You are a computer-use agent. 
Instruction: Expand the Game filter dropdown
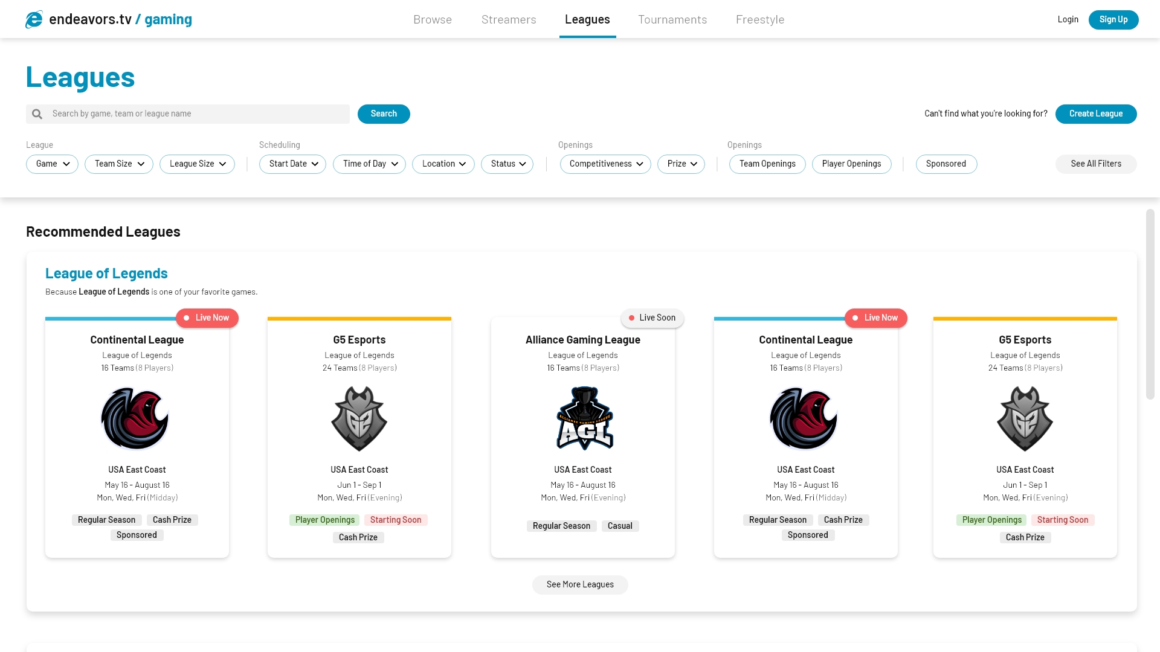(52, 164)
